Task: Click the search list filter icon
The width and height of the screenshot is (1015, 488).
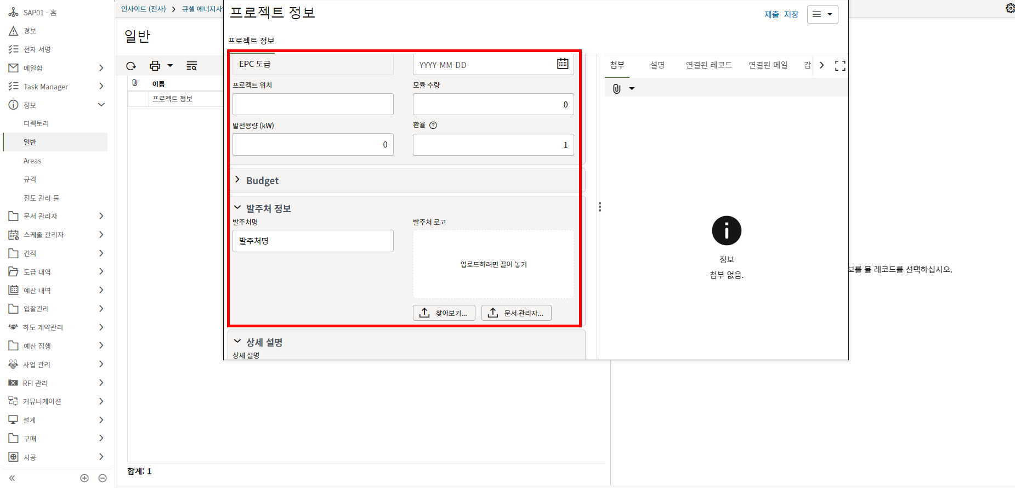Action: pos(191,66)
